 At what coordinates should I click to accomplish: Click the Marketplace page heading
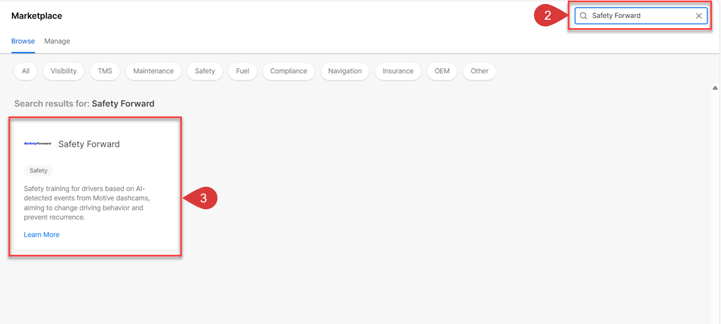point(37,16)
